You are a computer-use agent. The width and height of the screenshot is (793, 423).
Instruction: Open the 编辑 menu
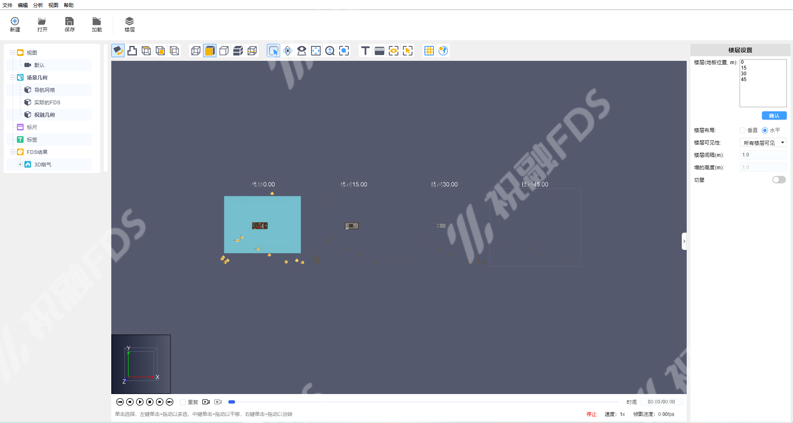tap(23, 5)
